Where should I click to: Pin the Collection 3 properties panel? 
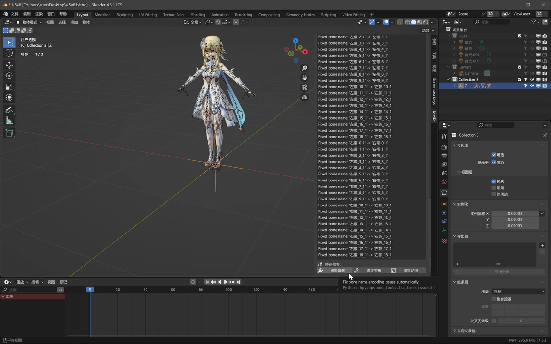click(x=545, y=135)
